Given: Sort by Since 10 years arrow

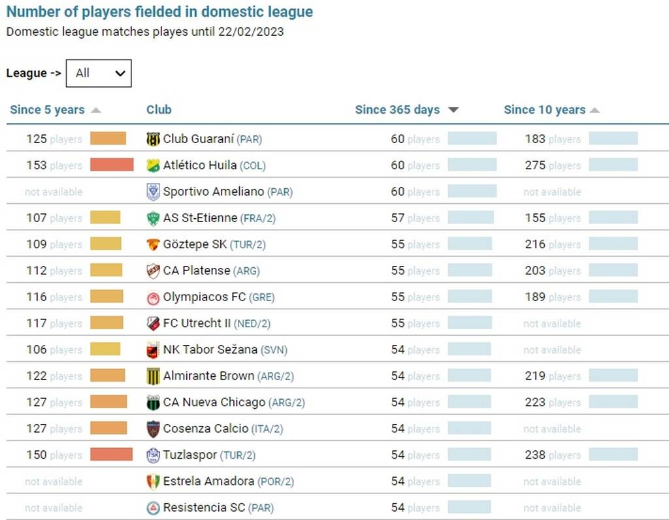Looking at the screenshot, I should (x=595, y=110).
